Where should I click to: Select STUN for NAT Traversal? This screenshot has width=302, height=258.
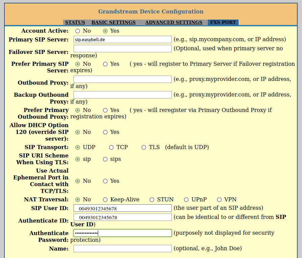pos(152,200)
